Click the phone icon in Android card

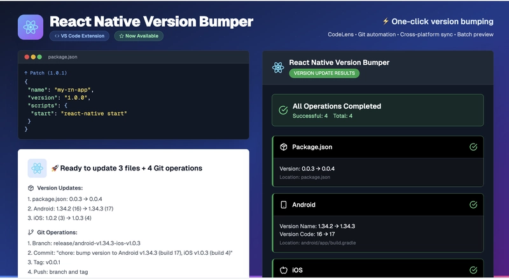coord(284,205)
